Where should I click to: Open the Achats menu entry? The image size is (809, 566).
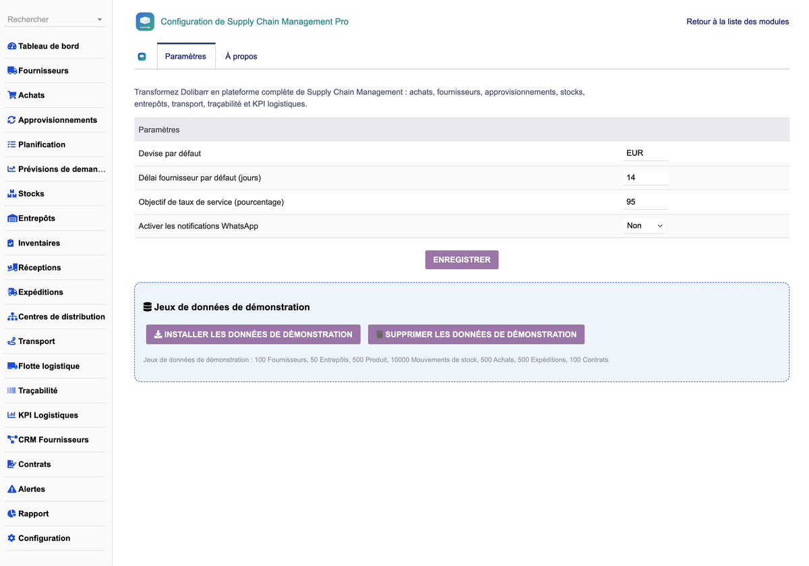pos(31,95)
